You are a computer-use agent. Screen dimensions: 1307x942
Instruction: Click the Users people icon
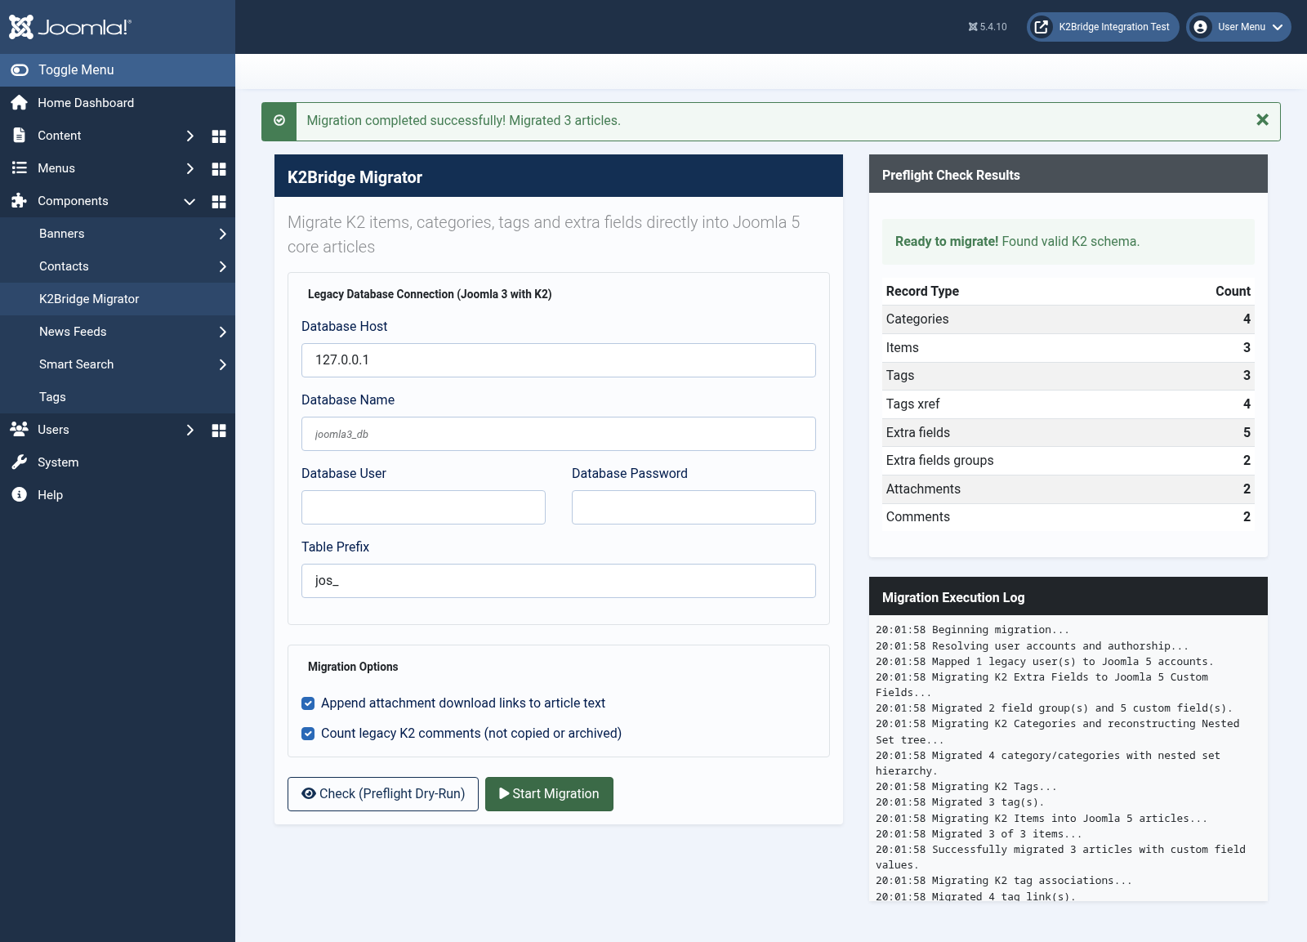(x=20, y=428)
